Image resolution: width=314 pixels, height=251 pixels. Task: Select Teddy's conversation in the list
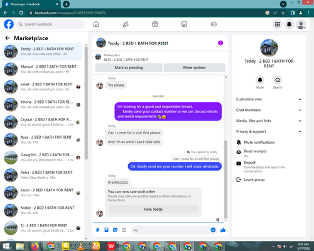tap(42, 51)
